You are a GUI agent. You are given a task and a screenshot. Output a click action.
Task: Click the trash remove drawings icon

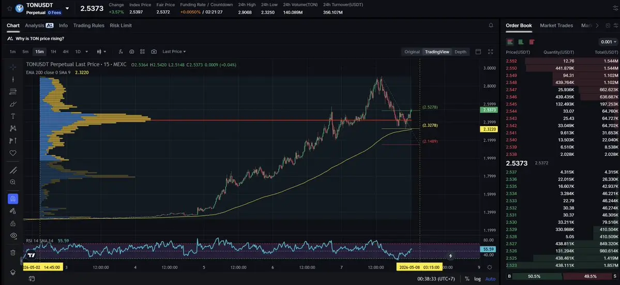pos(12,252)
